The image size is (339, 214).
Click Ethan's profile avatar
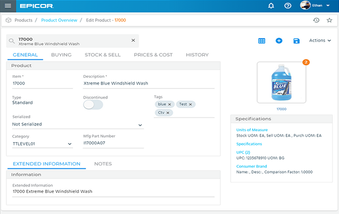(305, 5)
